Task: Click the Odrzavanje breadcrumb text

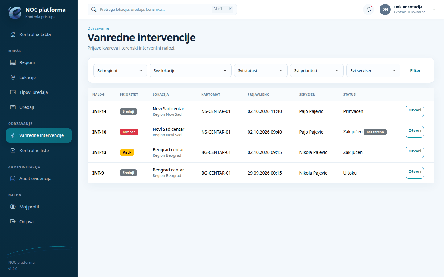Action: tap(98, 28)
